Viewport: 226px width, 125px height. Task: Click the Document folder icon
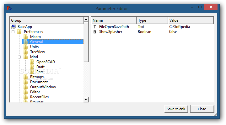click(26, 82)
